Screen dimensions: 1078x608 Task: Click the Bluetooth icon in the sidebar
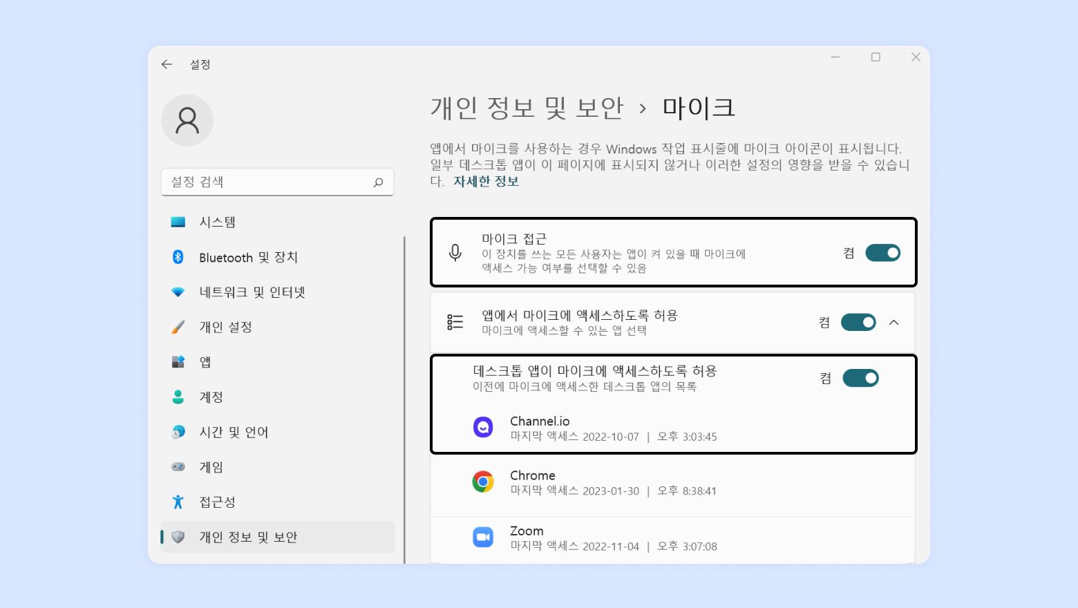coord(178,257)
